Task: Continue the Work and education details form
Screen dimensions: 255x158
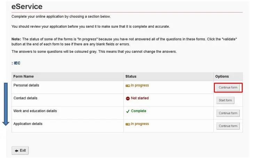Action: [228, 113]
